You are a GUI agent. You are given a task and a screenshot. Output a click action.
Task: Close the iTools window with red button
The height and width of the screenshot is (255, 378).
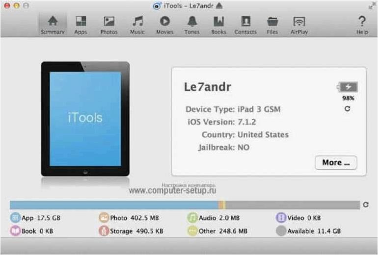tap(7, 5)
